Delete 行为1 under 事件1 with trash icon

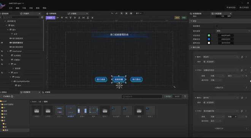[x=242, y=70]
